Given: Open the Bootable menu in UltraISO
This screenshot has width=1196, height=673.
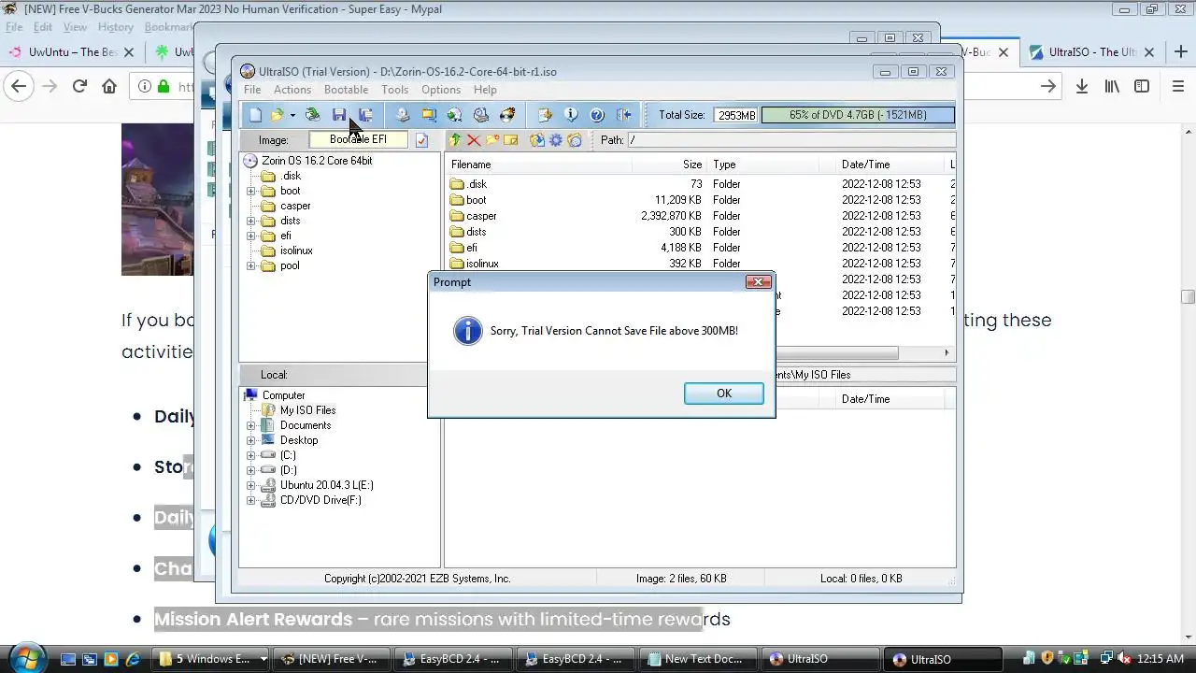Looking at the screenshot, I should point(346,90).
